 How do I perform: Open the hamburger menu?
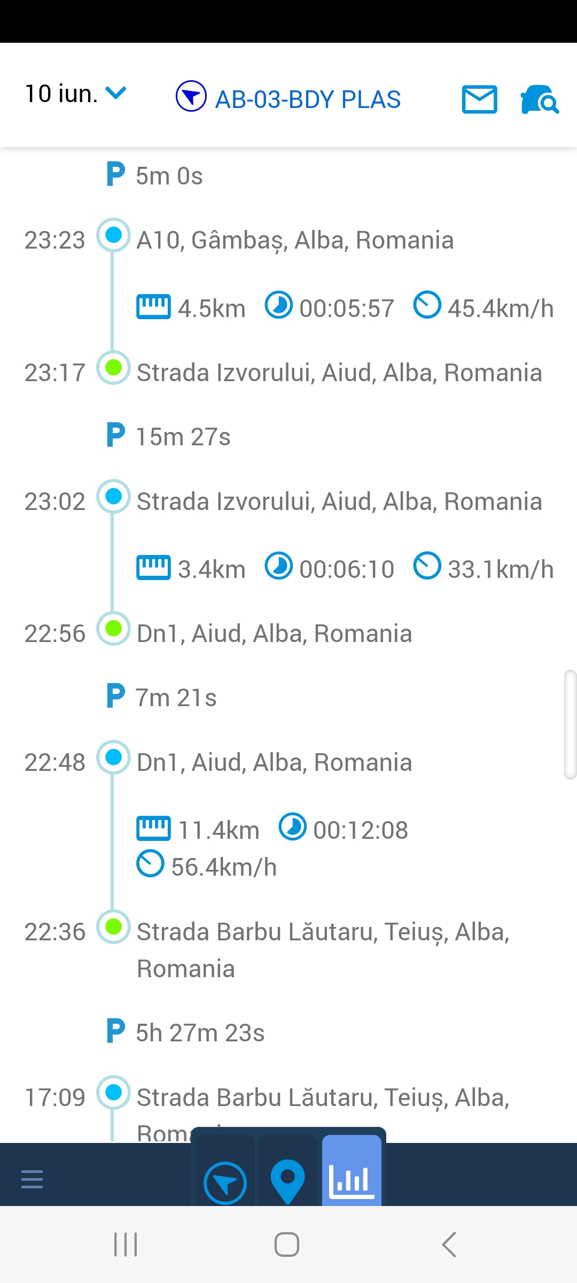click(x=32, y=1179)
